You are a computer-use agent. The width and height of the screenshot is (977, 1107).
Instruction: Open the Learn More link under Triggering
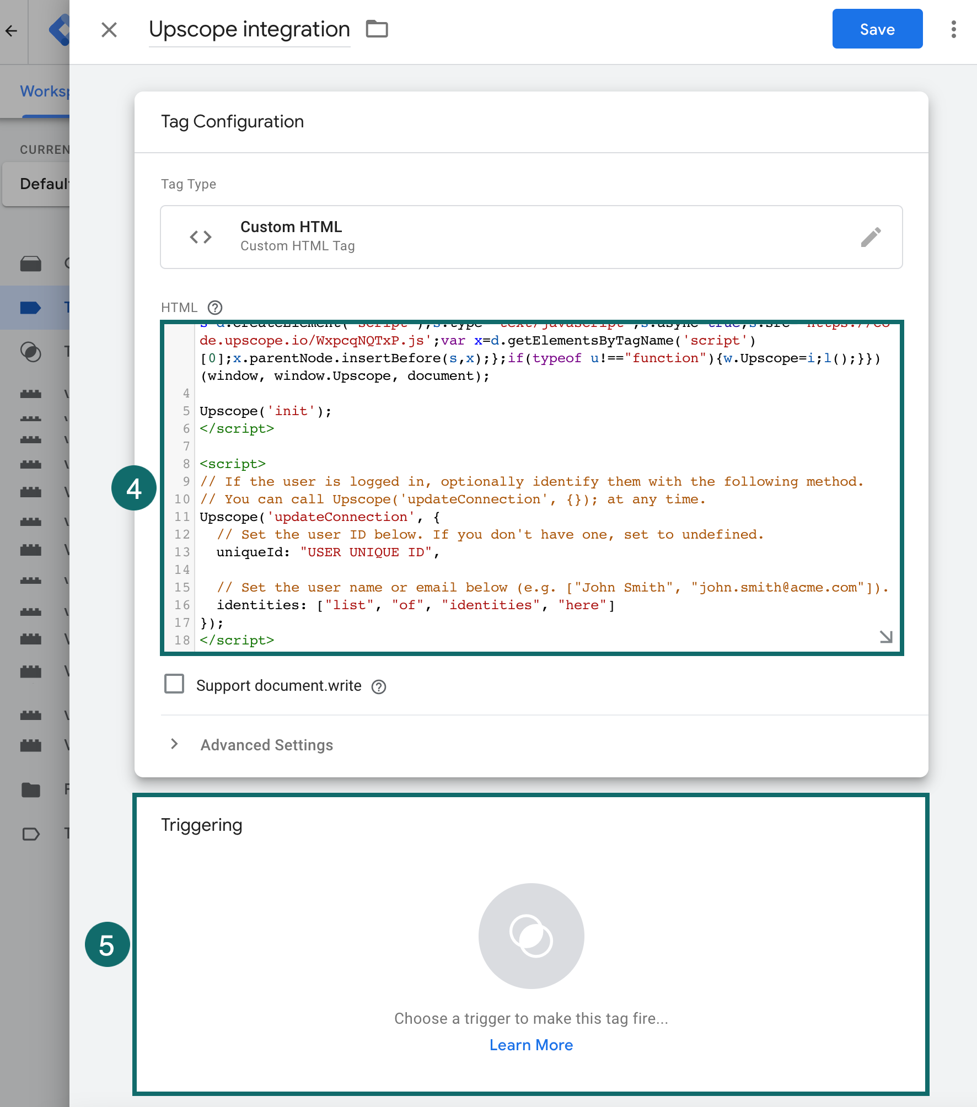click(x=531, y=1045)
